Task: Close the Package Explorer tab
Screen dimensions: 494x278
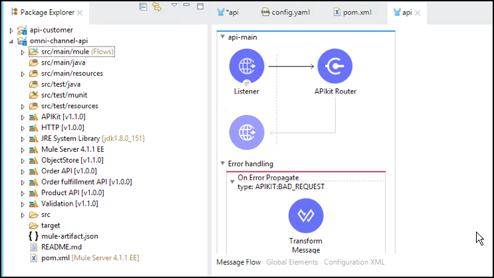Action: [80, 13]
